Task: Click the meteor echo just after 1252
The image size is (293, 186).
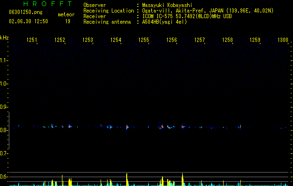Action: coord(70,126)
